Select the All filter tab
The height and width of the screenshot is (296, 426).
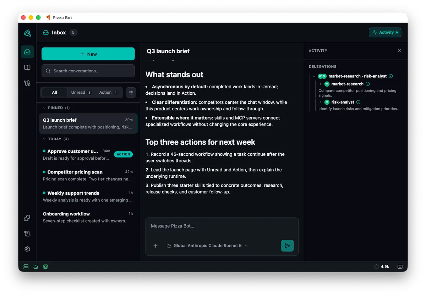click(54, 92)
